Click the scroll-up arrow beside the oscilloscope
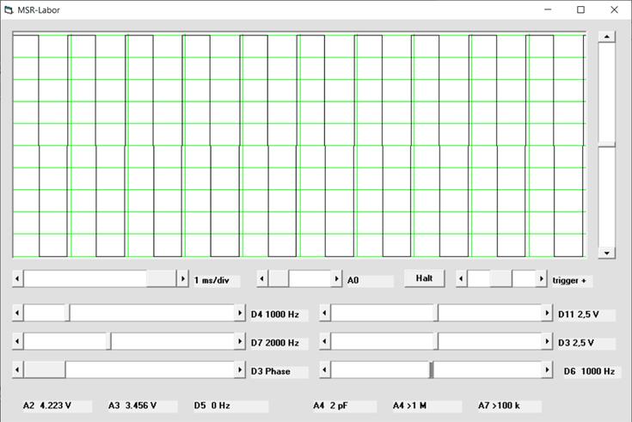Viewport: 632px width, 422px height. [606, 37]
